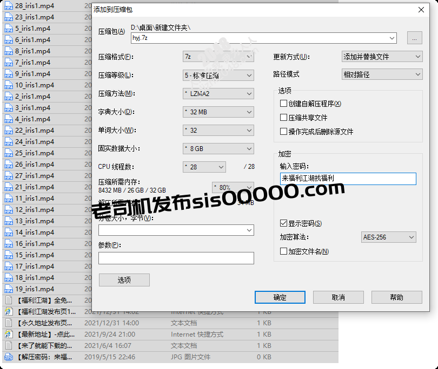Open the 压缩格式 dropdown showing 7z
Screen dimensions: 438x369
click(x=218, y=57)
